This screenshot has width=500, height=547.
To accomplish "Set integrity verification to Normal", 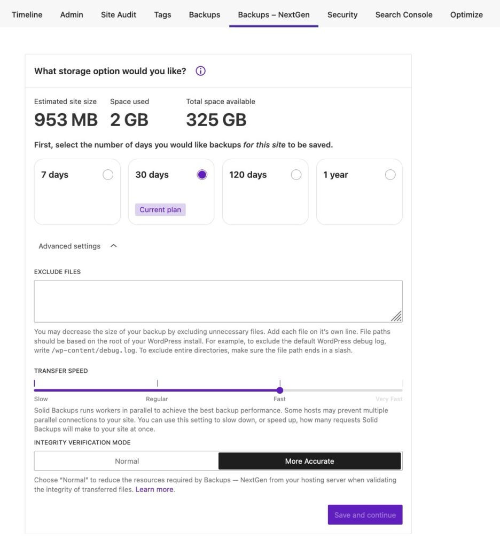I will (x=127, y=461).
